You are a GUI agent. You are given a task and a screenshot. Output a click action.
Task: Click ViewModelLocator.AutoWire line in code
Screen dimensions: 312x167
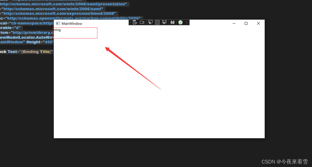point(27,37)
